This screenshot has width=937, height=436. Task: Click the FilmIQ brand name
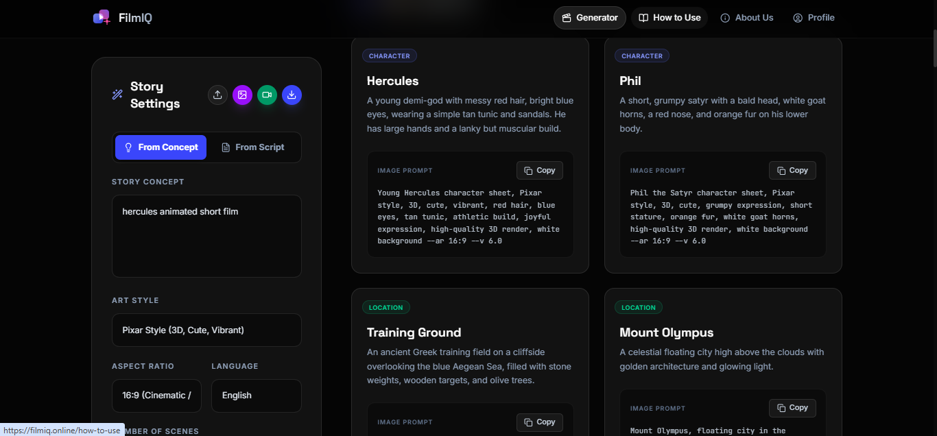point(135,18)
